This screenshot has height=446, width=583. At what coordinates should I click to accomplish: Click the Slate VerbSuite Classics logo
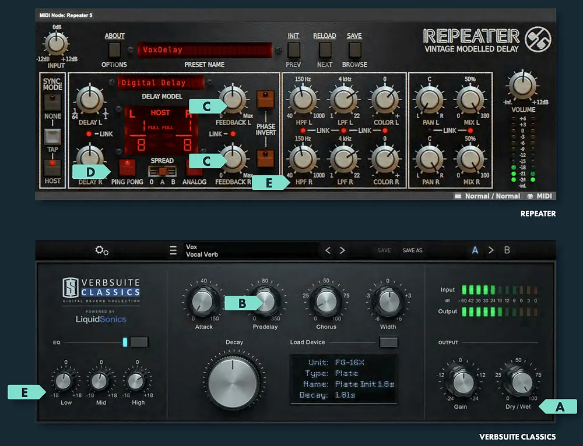[x=101, y=290]
